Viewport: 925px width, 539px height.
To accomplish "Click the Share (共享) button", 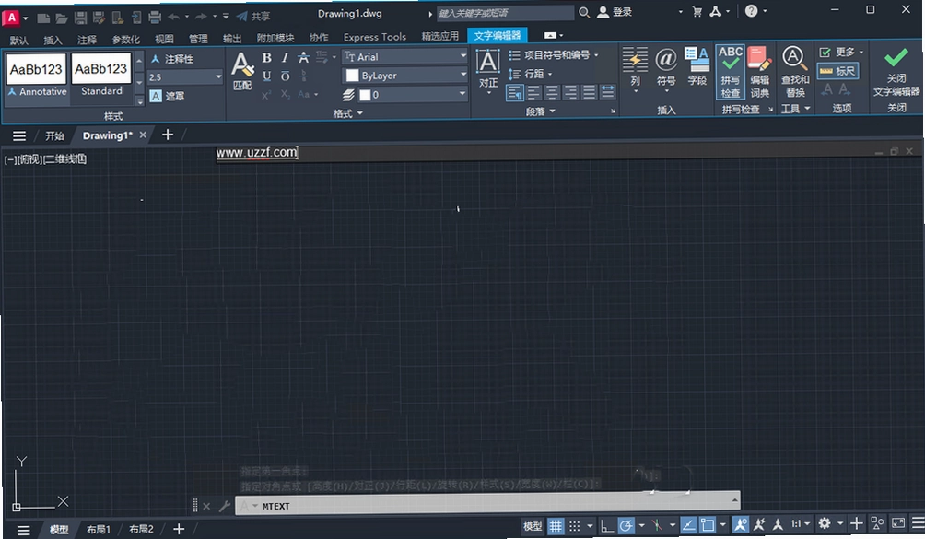I will pyautogui.click(x=253, y=17).
